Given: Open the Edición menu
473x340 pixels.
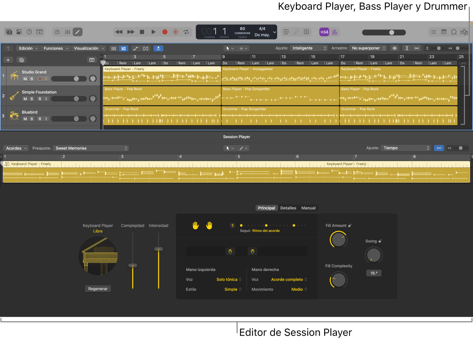Looking at the screenshot, I should 28,48.
